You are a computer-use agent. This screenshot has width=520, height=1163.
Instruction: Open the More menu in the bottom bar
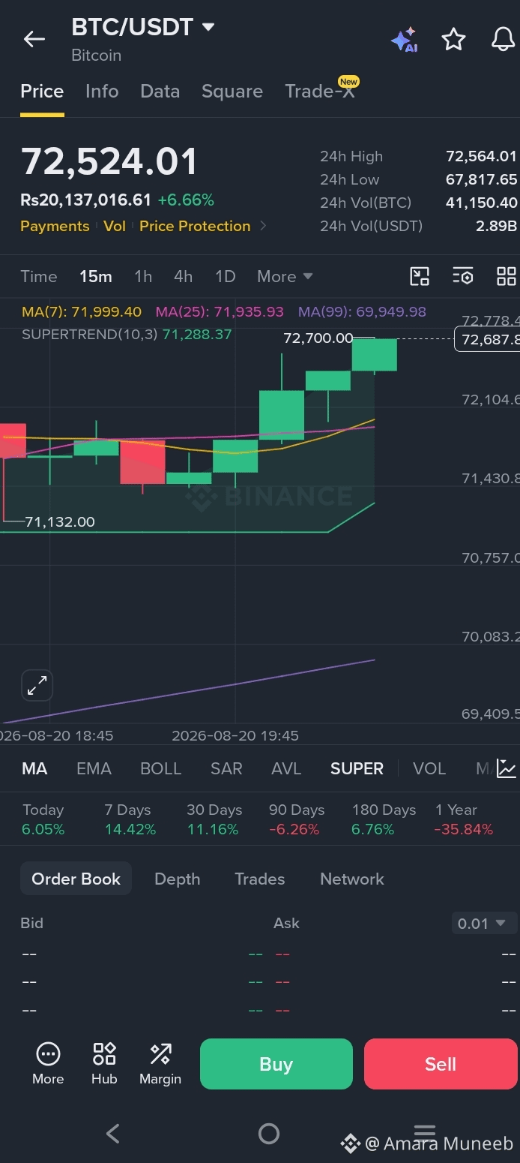coord(48,1063)
